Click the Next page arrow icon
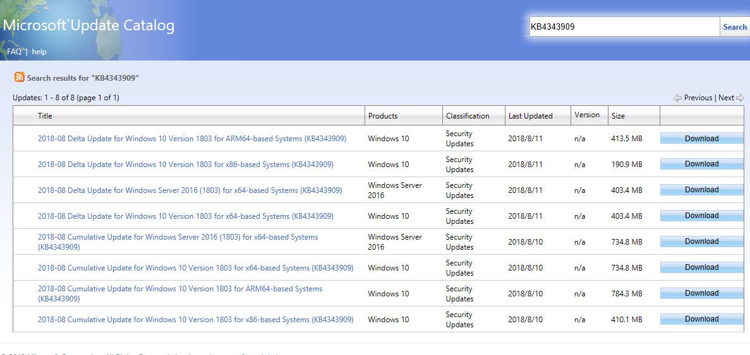 pyautogui.click(x=740, y=98)
